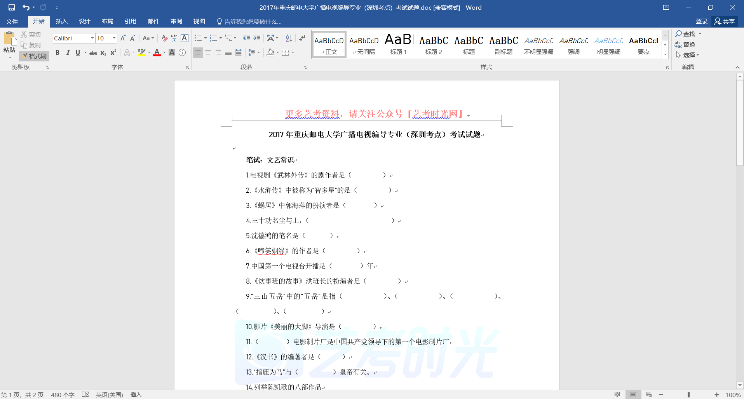Expand the Styles gallery more arrow
This screenshot has width=744, height=399.
pyautogui.click(x=665, y=55)
